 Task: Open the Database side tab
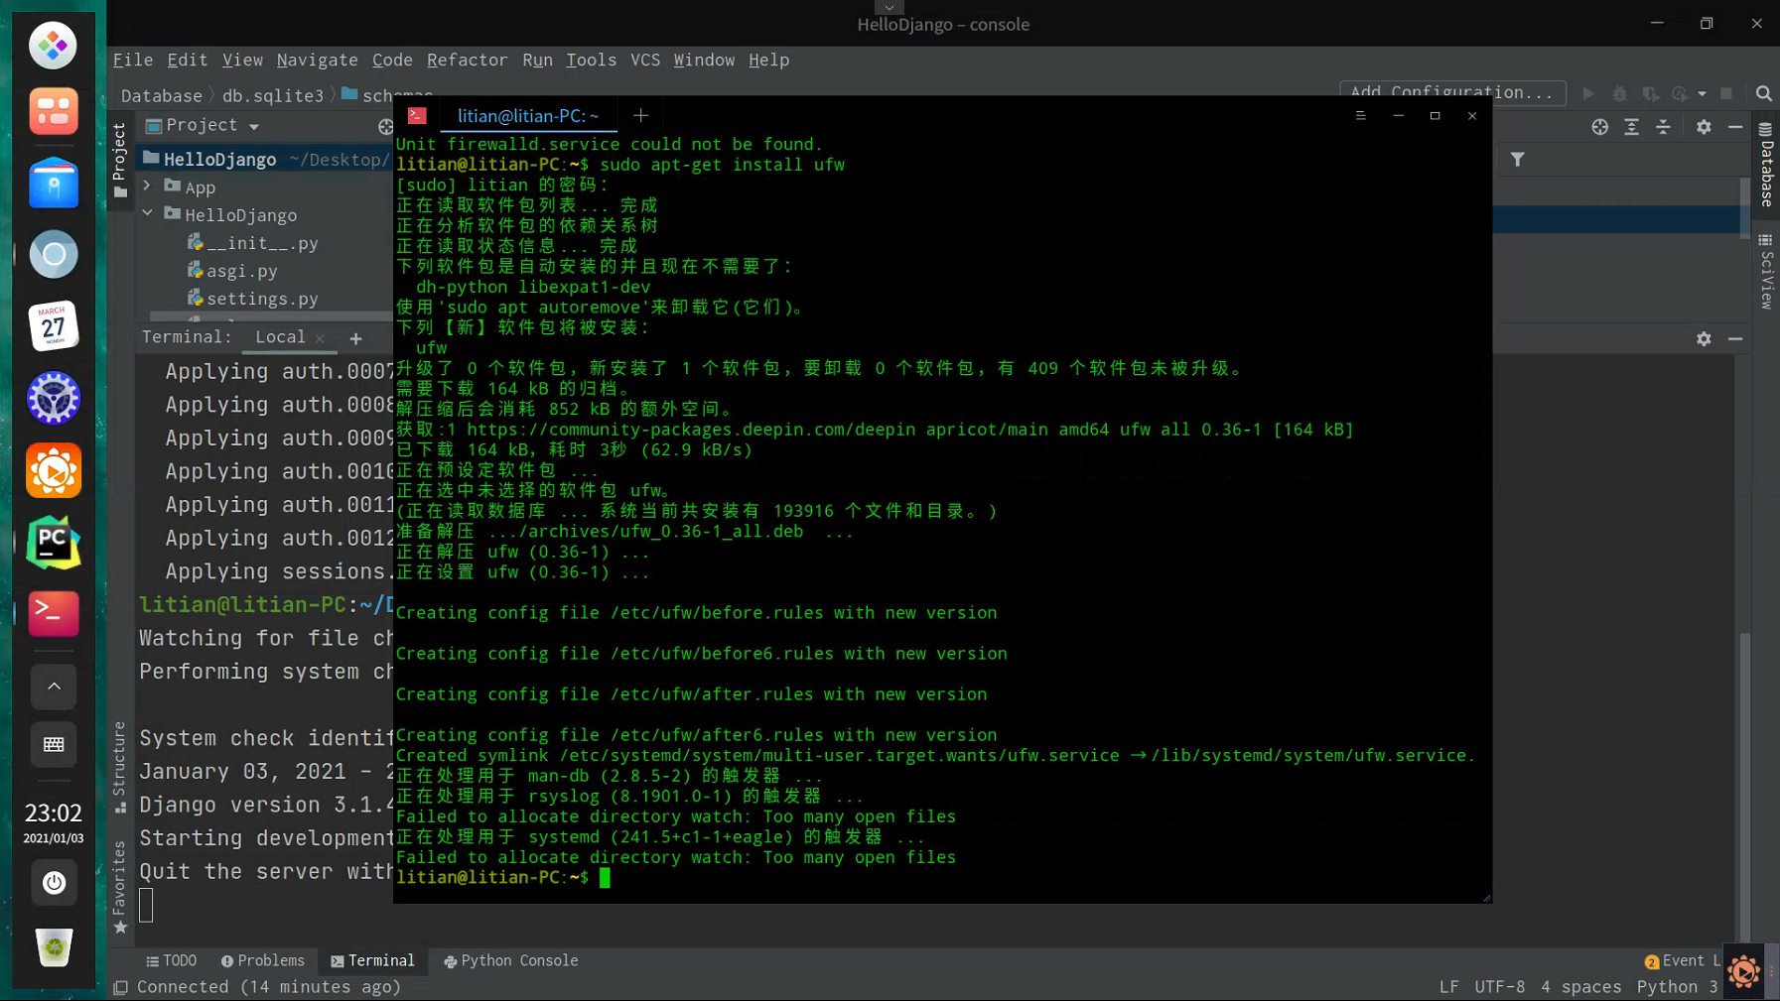click(x=1766, y=165)
